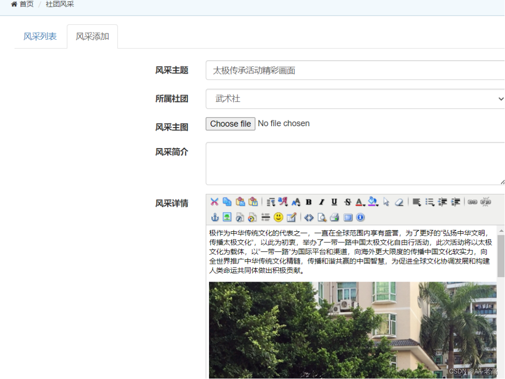Click the building photo in the editor
Screen dimensions: 505x379
[353, 330]
